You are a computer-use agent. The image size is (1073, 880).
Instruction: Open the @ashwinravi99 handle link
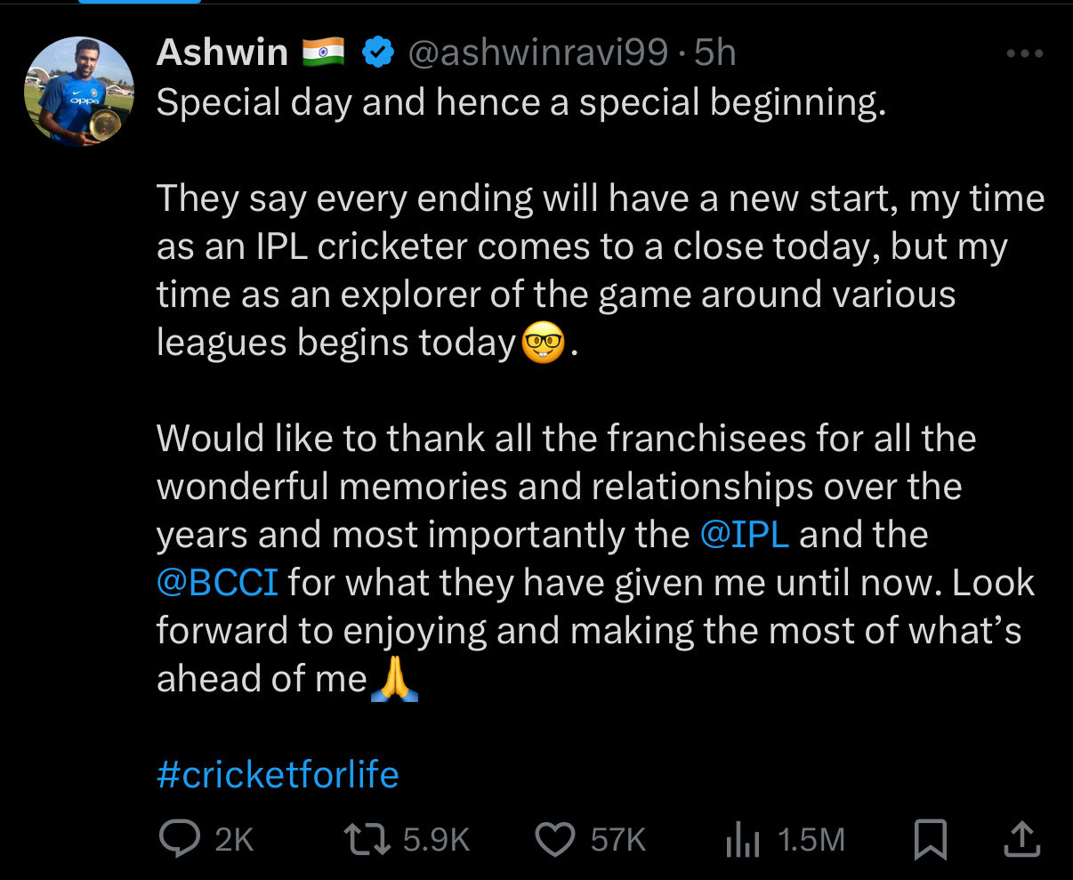pos(537,53)
